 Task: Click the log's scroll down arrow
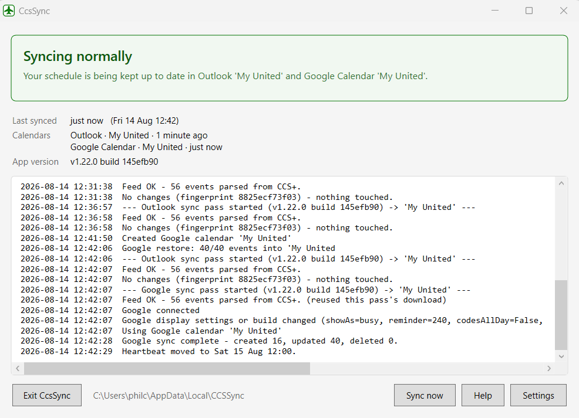(561, 356)
